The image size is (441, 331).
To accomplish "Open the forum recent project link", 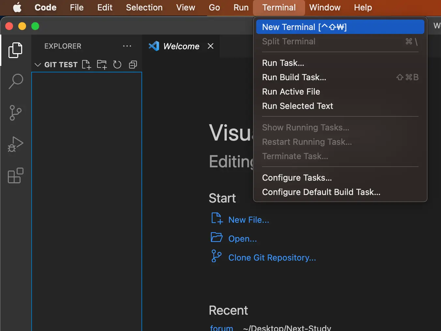I will [221, 327].
